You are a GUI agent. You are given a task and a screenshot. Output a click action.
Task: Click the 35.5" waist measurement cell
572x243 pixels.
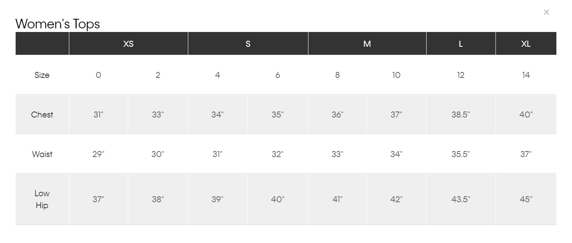[461, 154]
